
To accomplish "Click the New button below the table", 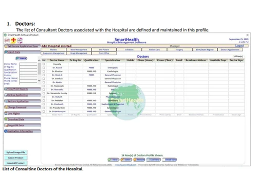I will coord(113,160).
